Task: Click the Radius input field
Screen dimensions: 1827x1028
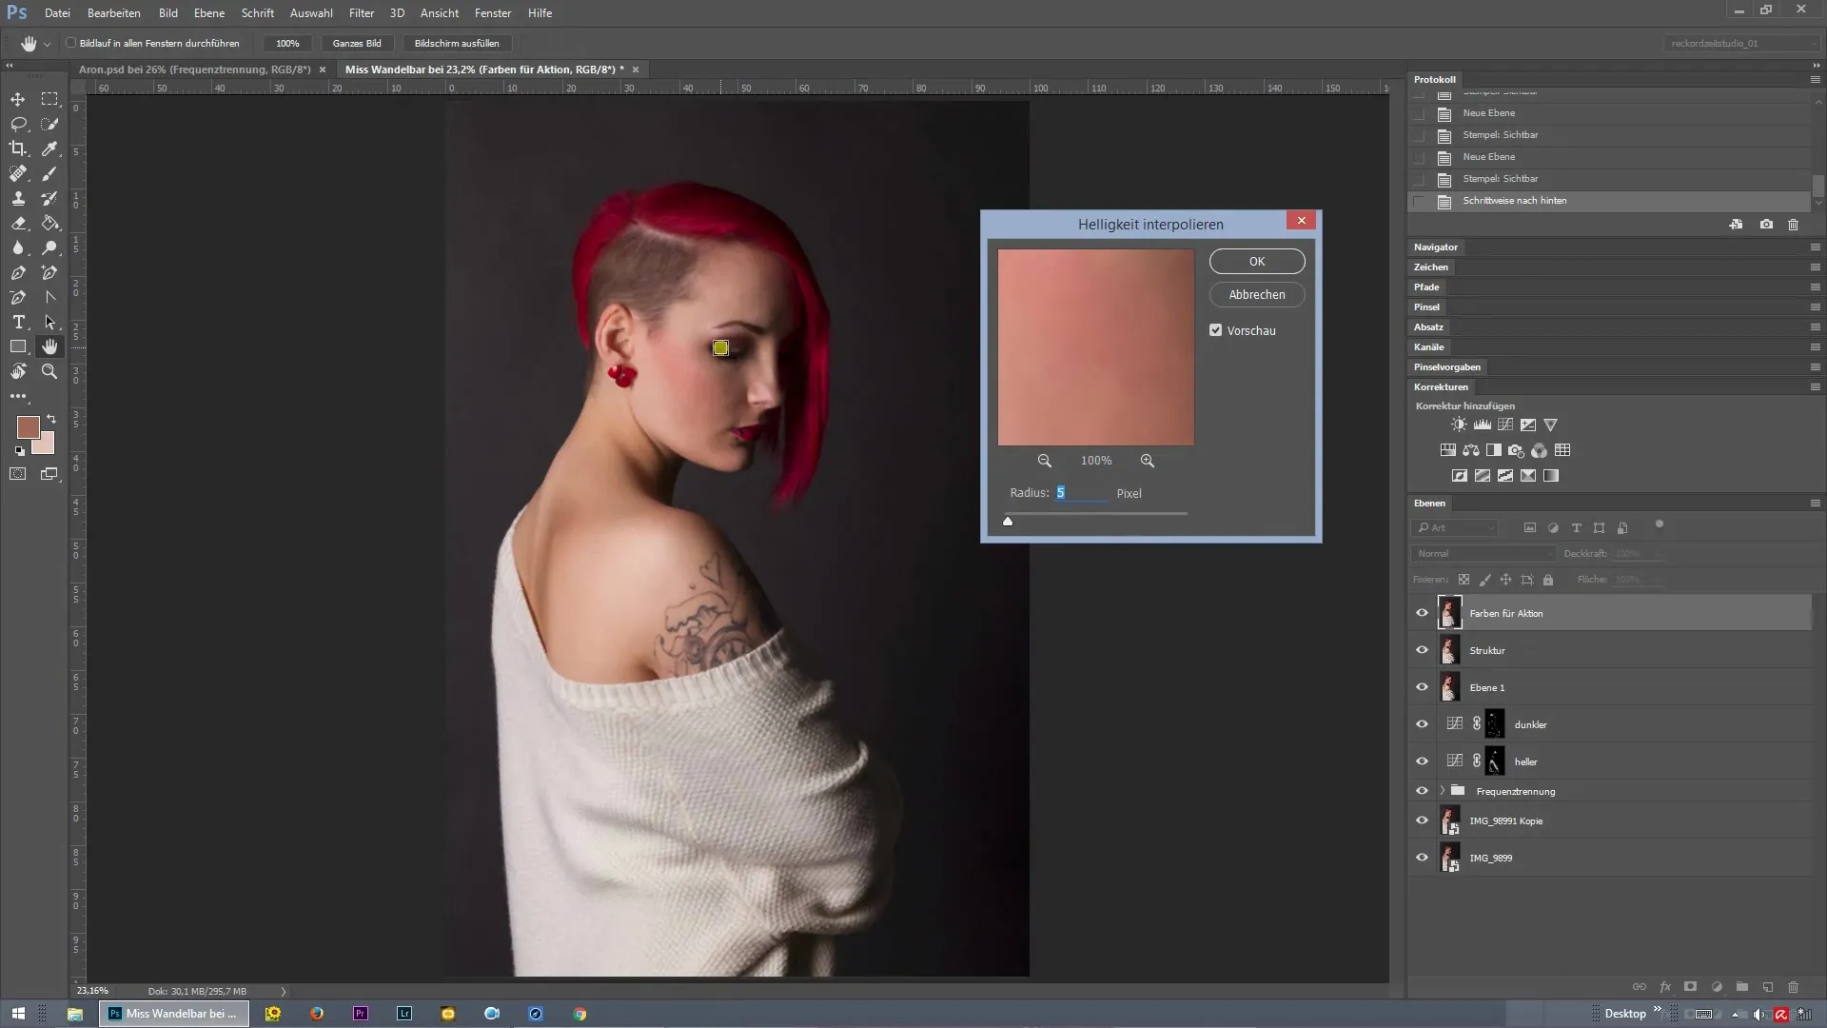Action: point(1081,493)
